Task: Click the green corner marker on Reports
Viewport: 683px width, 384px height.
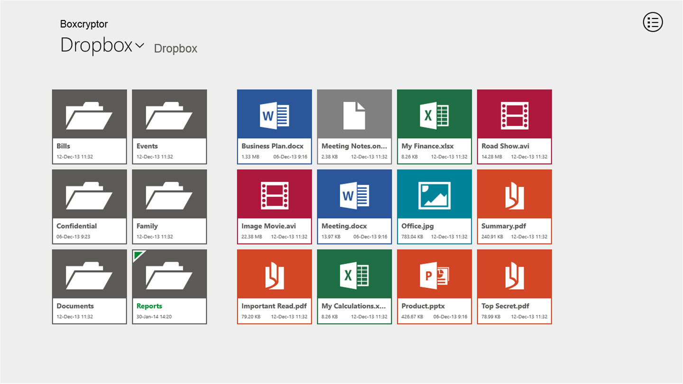Action: tap(138, 256)
